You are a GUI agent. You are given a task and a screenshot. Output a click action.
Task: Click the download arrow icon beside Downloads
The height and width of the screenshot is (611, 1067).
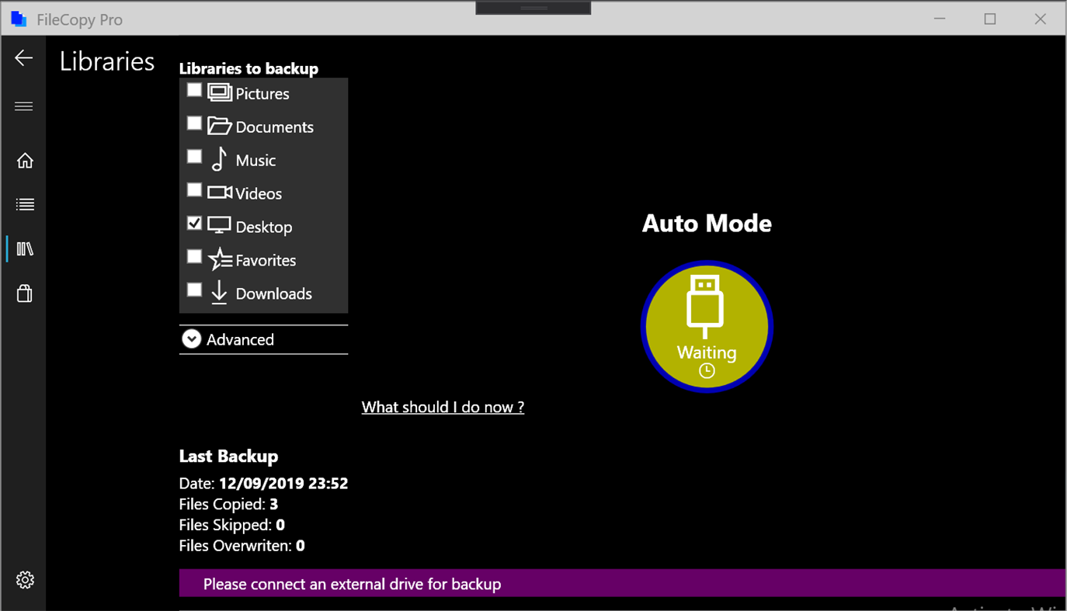click(218, 293)
